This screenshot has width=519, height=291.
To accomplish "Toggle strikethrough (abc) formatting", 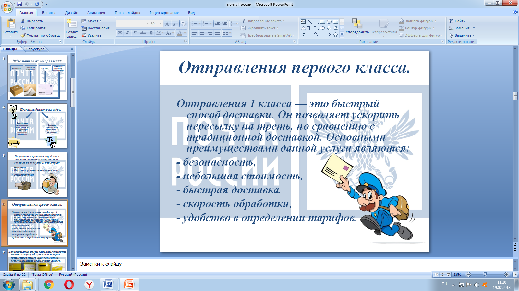I will 143,33.
